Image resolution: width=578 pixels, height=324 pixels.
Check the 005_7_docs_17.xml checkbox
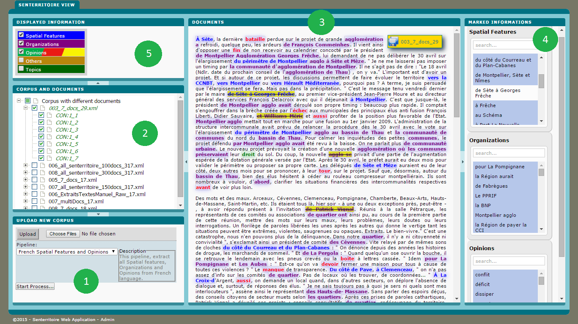[x=34, y=180]
